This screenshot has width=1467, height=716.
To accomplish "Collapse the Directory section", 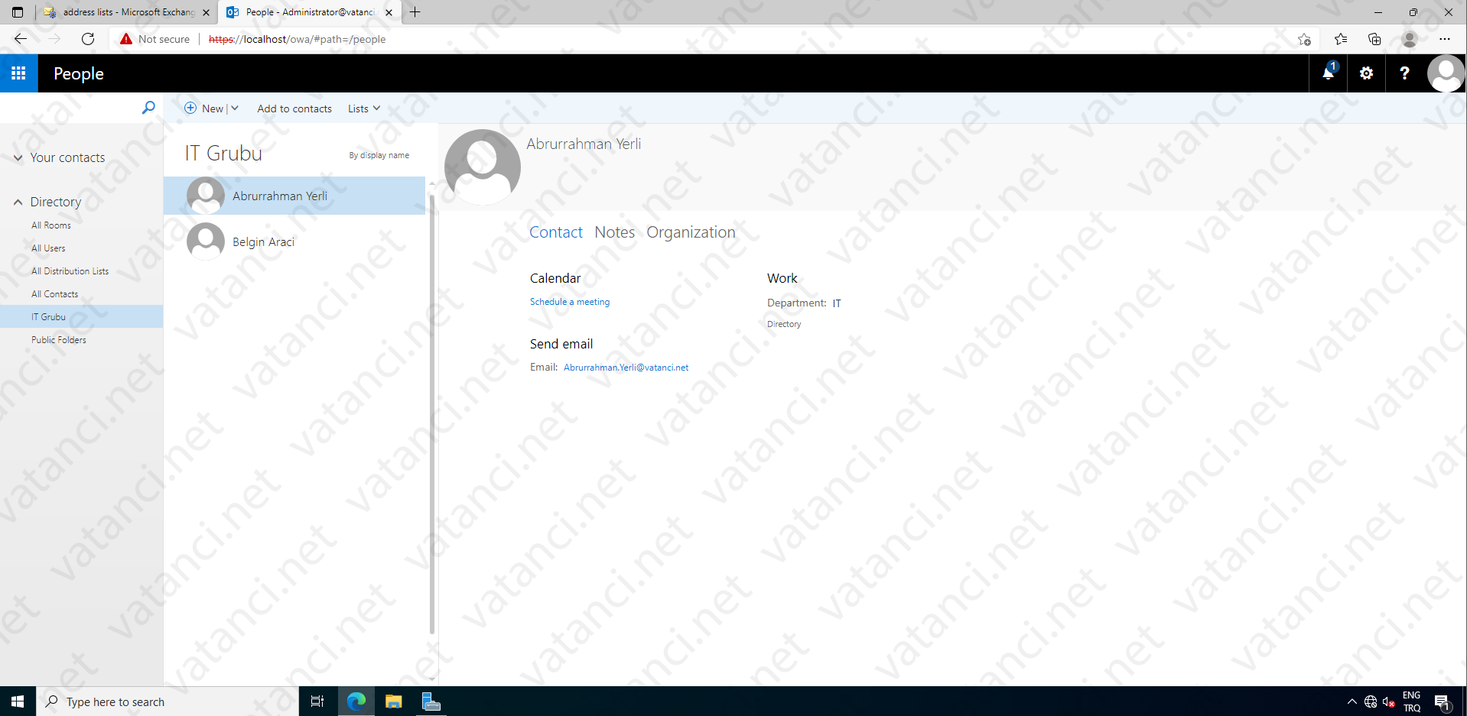I will point(18,202).
